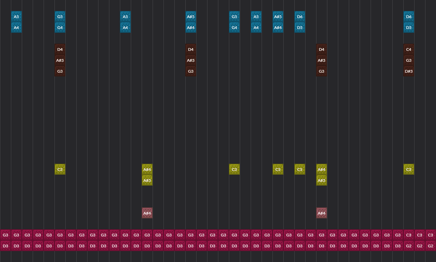The height and width of the screenshot is (262, 436).
Task: Select the last magenta C3 note in the bottom rows
Action: pos(431,235)
